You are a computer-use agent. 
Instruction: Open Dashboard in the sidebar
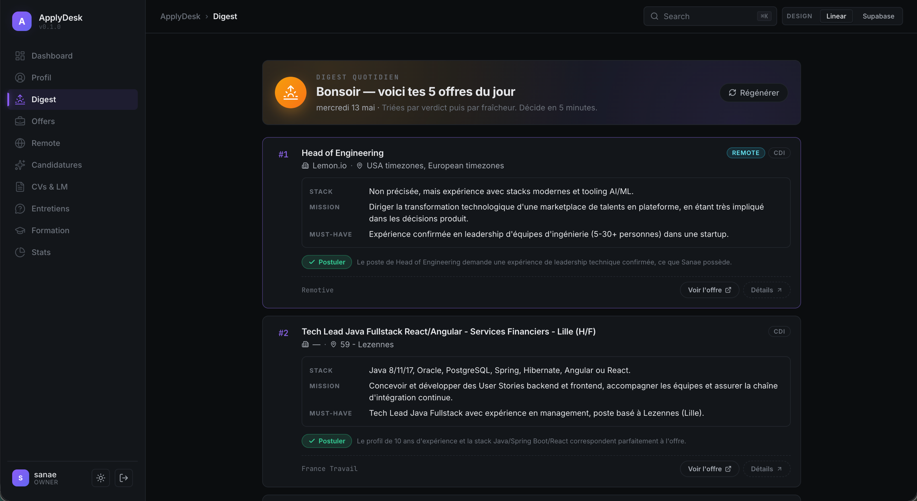(x=72, y=56)
